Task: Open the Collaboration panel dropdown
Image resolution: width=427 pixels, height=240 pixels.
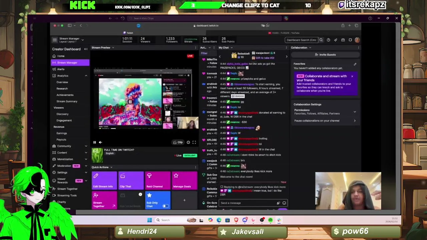Action: pos(310,48)
